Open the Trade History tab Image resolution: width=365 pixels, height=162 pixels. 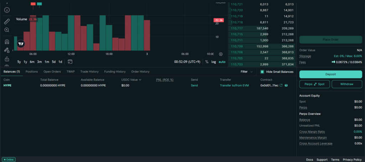[89, 72]
